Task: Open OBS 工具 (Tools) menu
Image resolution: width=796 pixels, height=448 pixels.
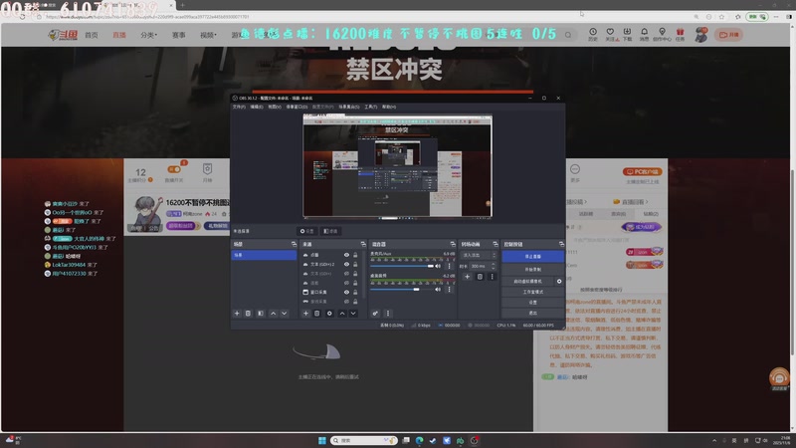Action: pos(370,107)
